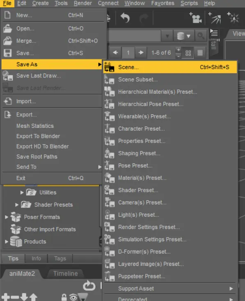Save Simulation Settings Preset...
This screenshot has height=301, width=245.
170,239
